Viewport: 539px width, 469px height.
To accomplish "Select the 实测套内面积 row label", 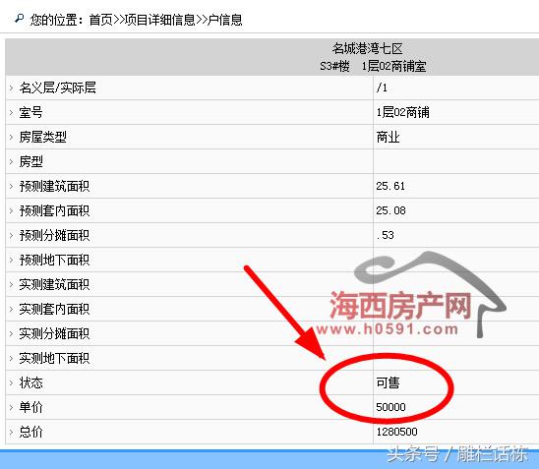I will click(54, 309).
